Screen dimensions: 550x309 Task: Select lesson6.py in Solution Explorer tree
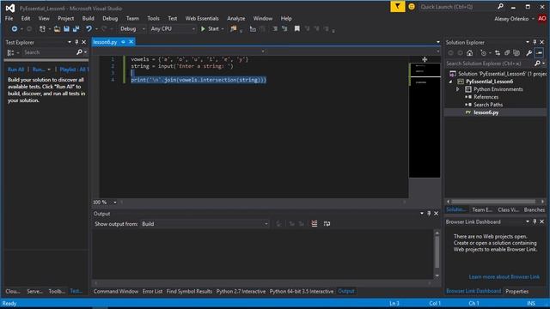[x=486, y=112]
